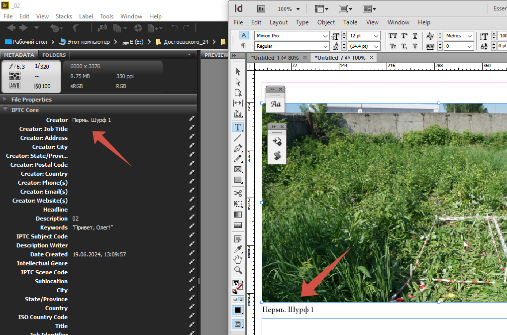Open InDesign Object menu
This screenshot has width=507, height=335.
click(326, 22)
